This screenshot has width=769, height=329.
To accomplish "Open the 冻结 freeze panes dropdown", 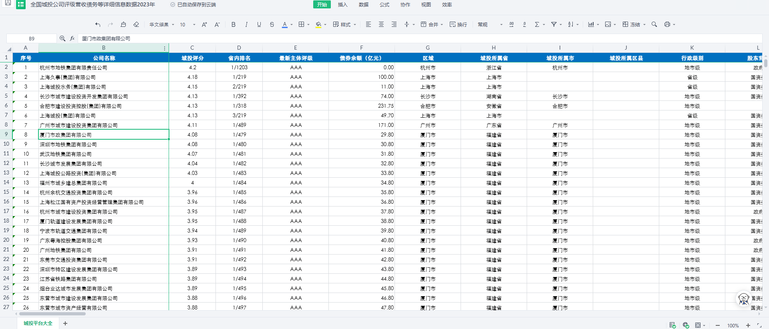I will point(634,24).
